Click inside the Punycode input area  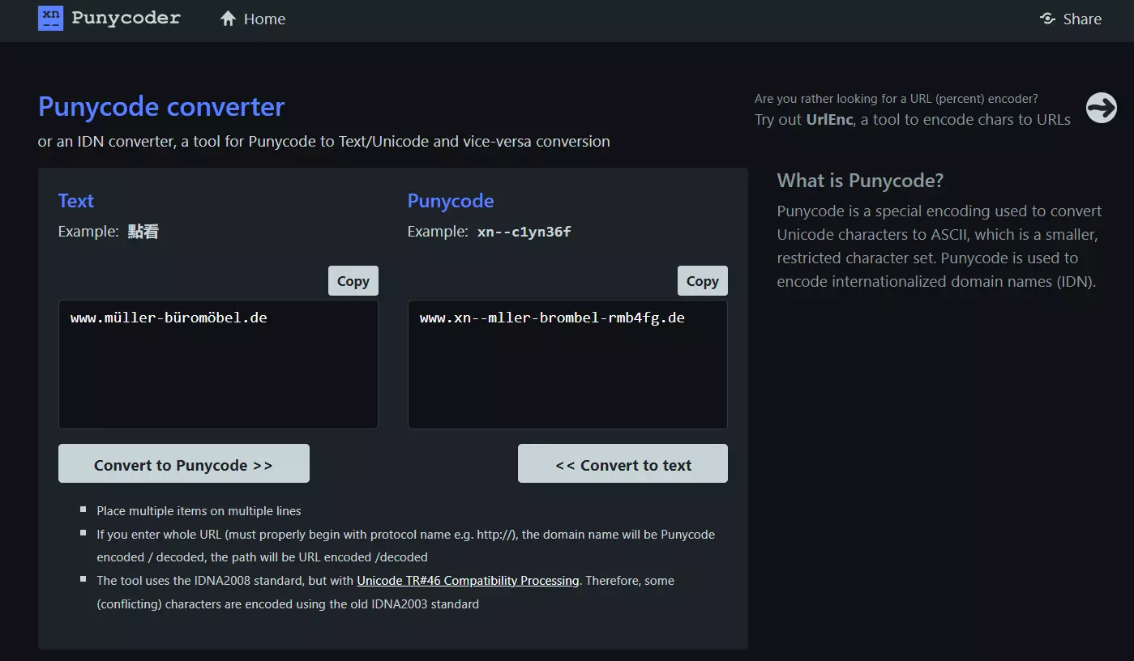[567, 365]
